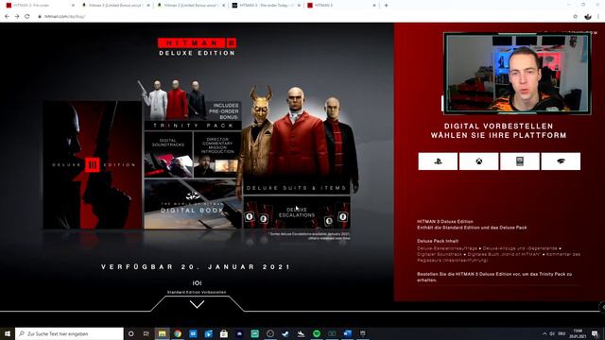The height and width of the screenshot is (340, 605).
Task: Click the DEU input language indicator
Action: click(562, 333)
